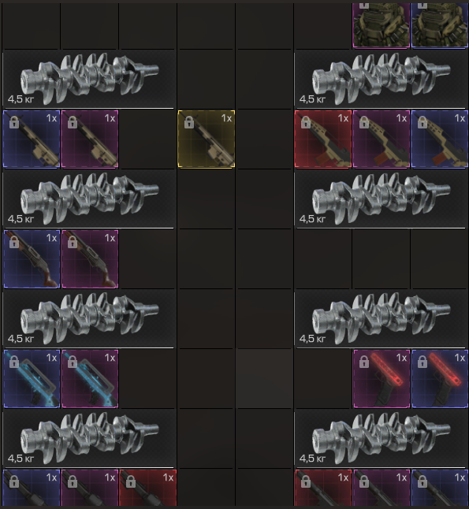
Task: Select the blue-bordered wooden shotgun item
Action: 32,258
